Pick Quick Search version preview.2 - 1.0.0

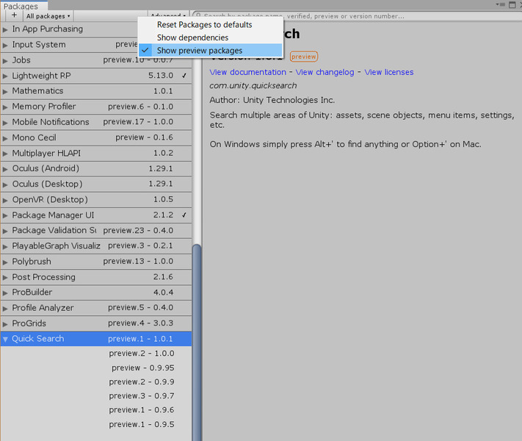point(142,354)
